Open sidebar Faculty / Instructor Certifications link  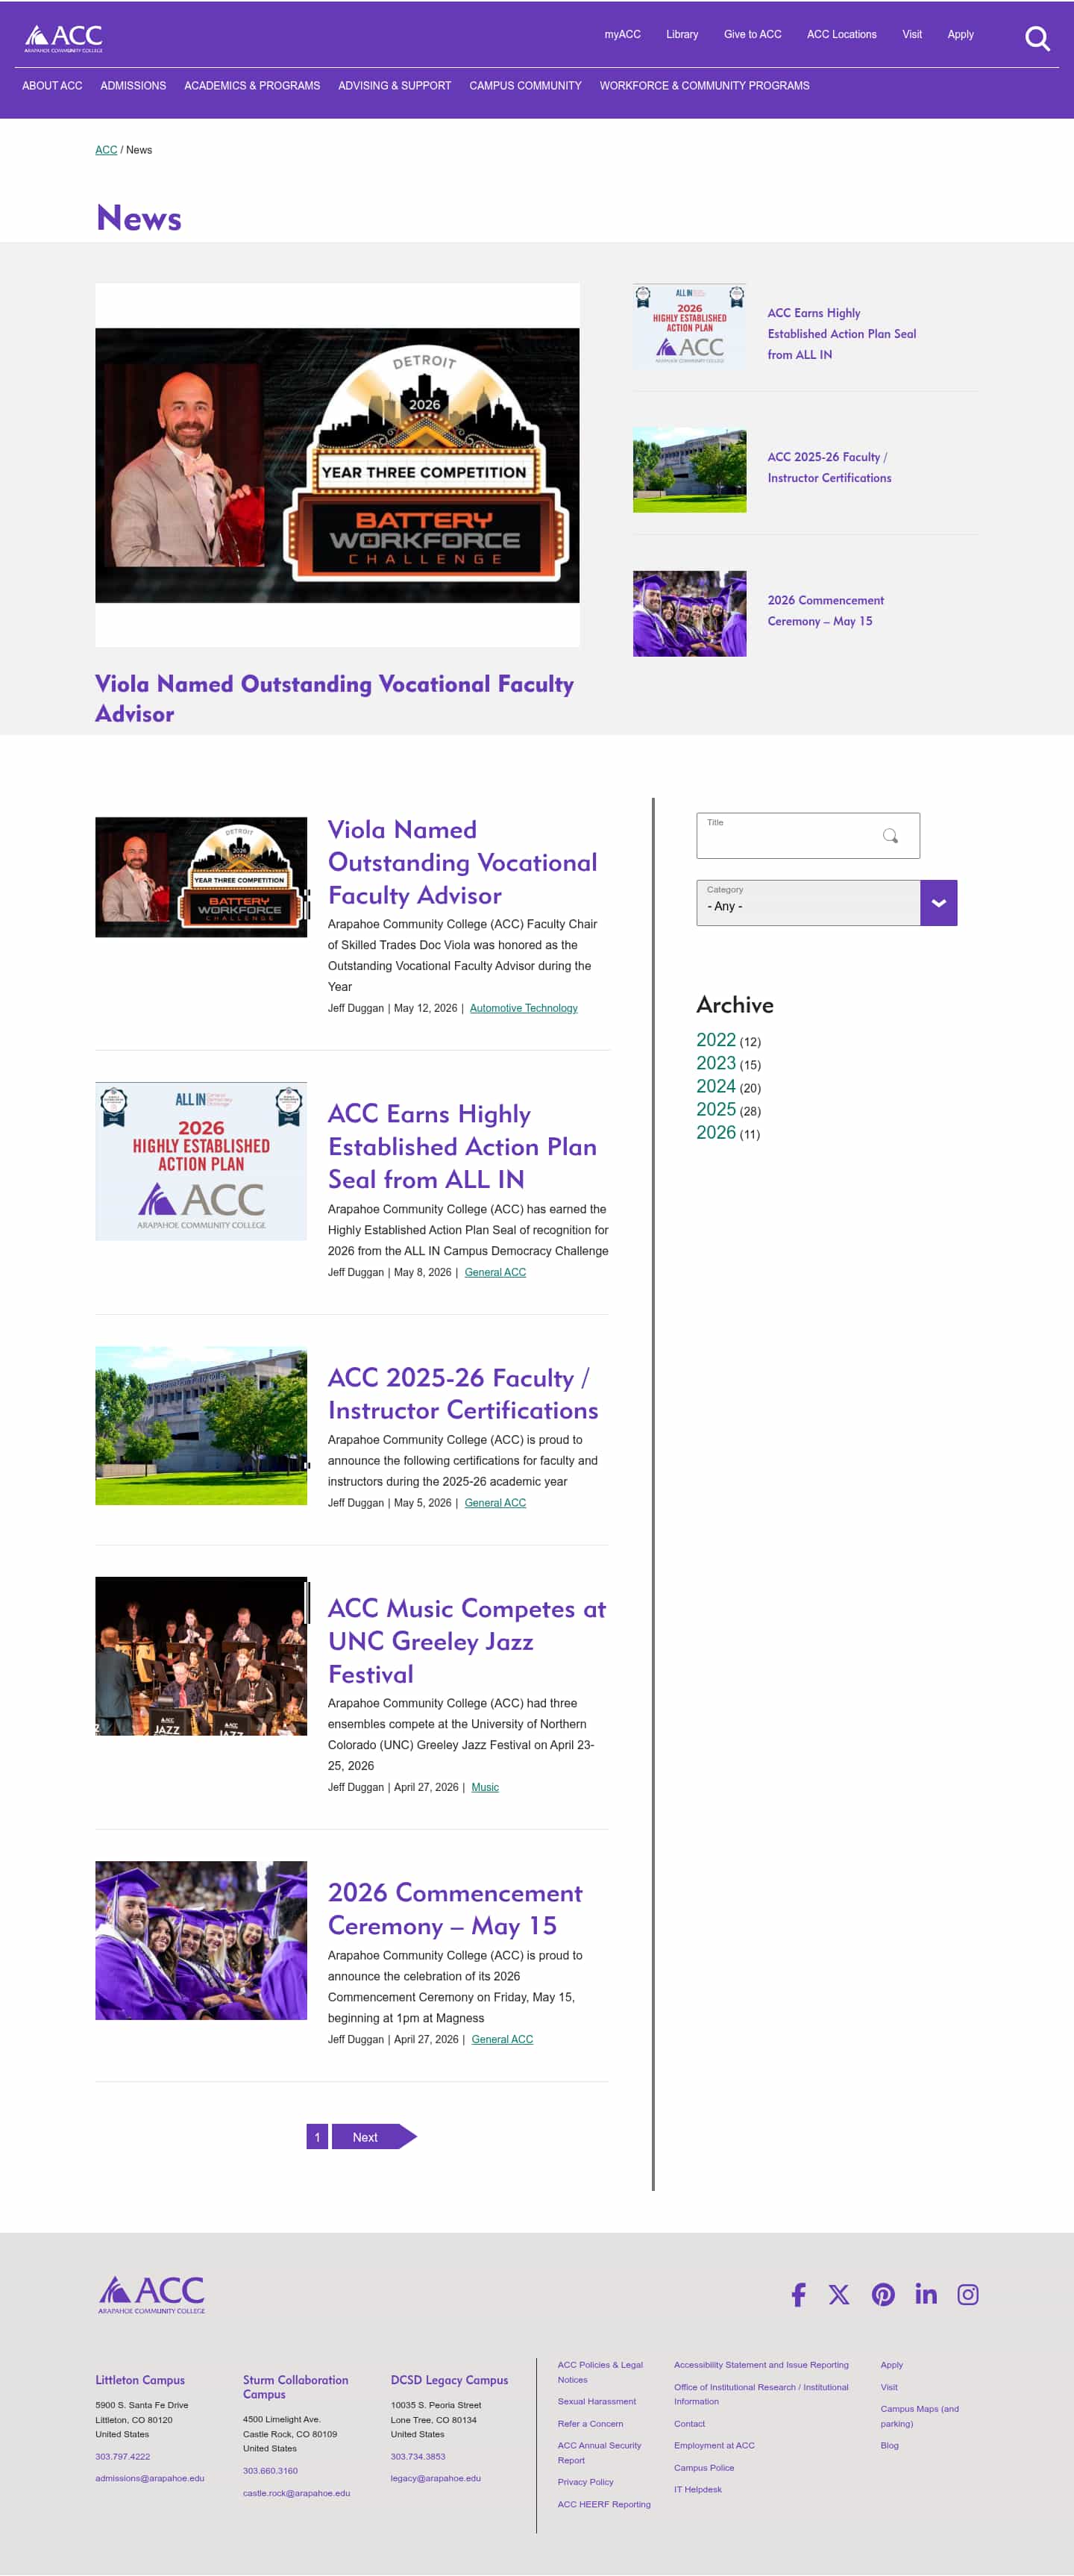[x=829, y=467]
